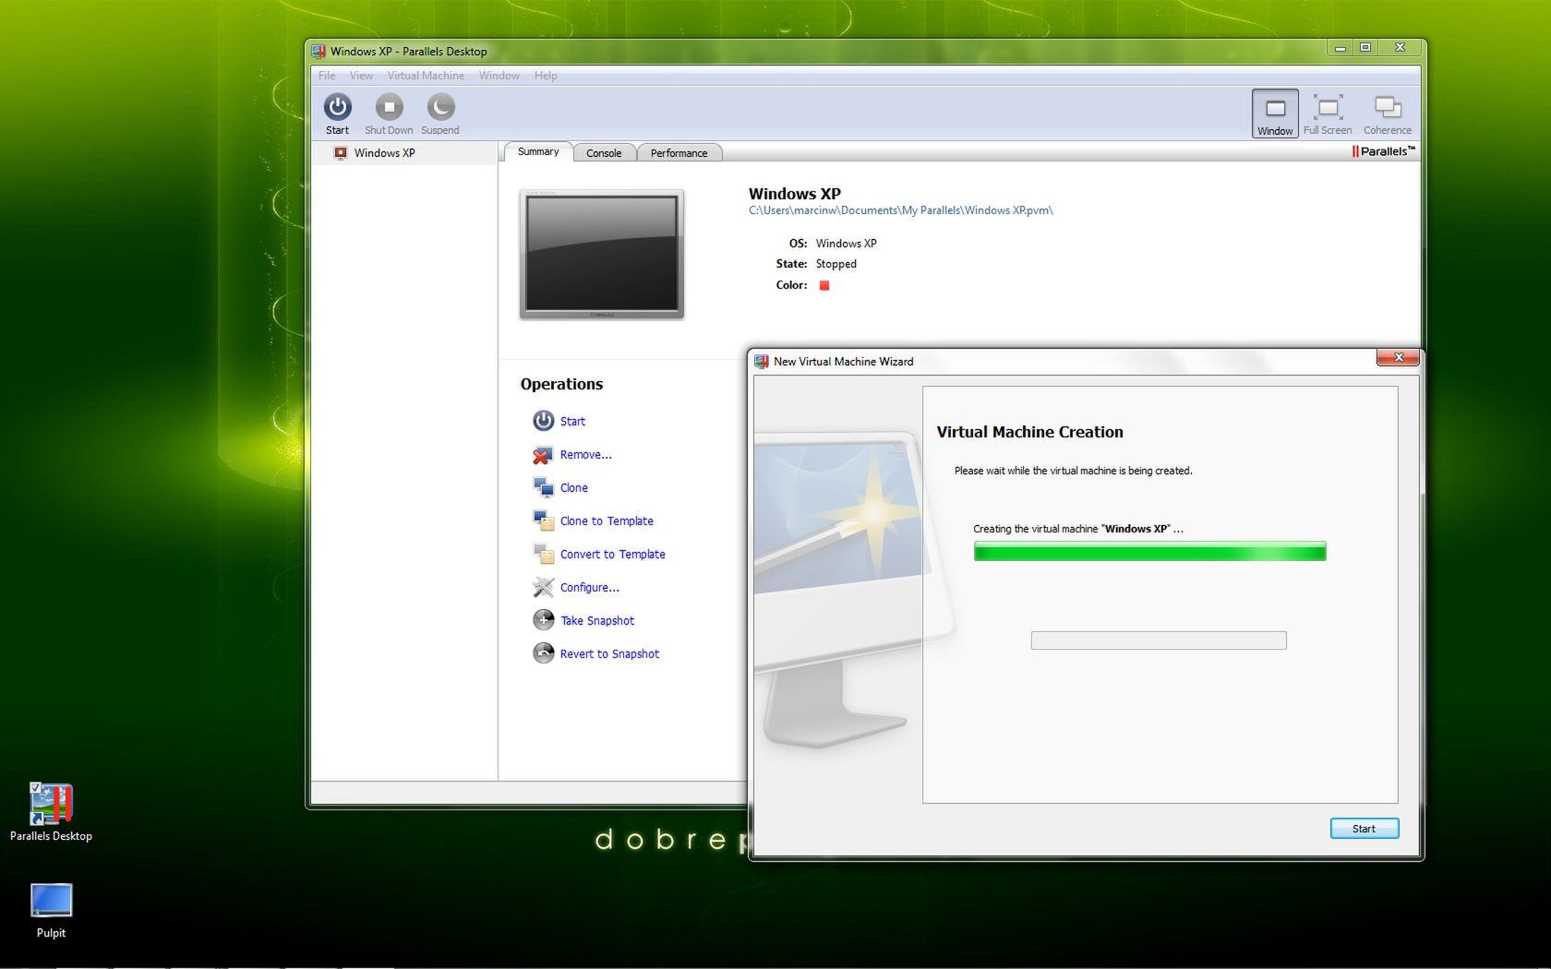Image resolution: width=1551 pixels, height=969 pixels.
Task: Click the "Operations" heading
Action: point(561,384)
